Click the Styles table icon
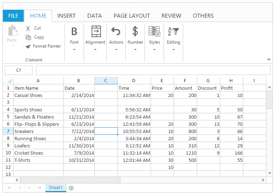The image size is (275, 195). pos(154,32)
